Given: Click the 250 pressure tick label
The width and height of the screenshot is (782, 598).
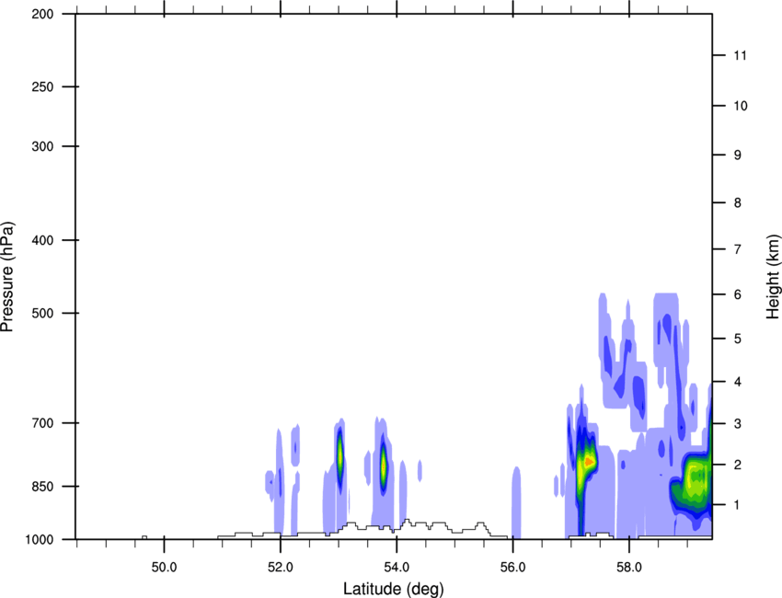Looking at the screenshot, I should [x=42, y=86].
